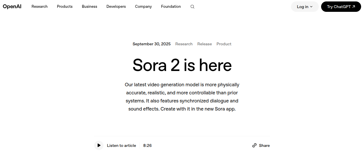The image size is (364, 159).
Task: Follow the Research tag under the date
Action: click(184, 44)
